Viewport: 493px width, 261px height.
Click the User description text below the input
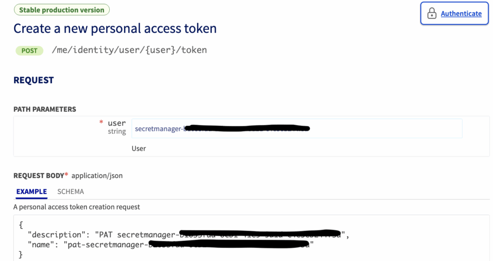point(139,148)
